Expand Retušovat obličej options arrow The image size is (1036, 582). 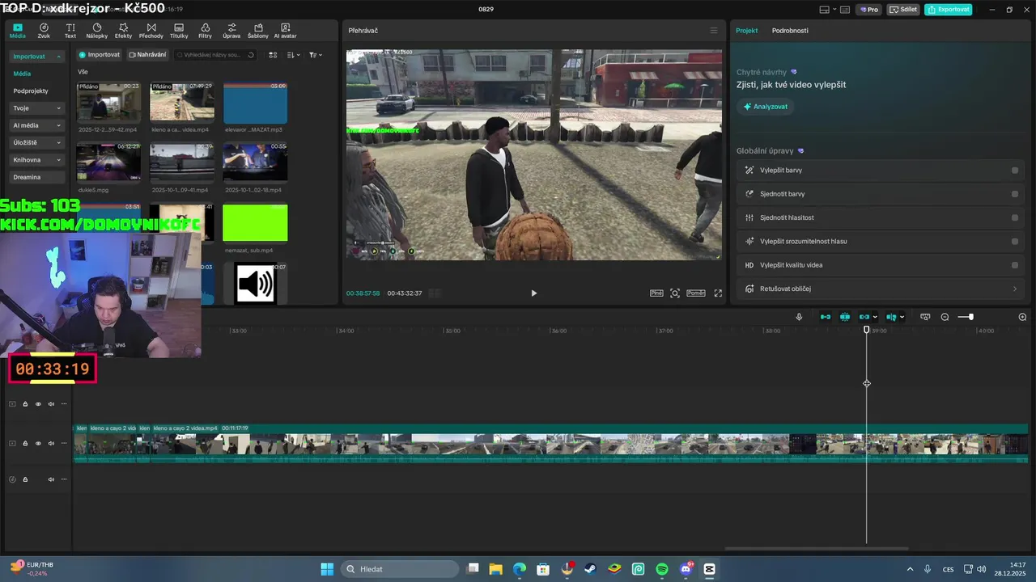tap(1015, 289)
